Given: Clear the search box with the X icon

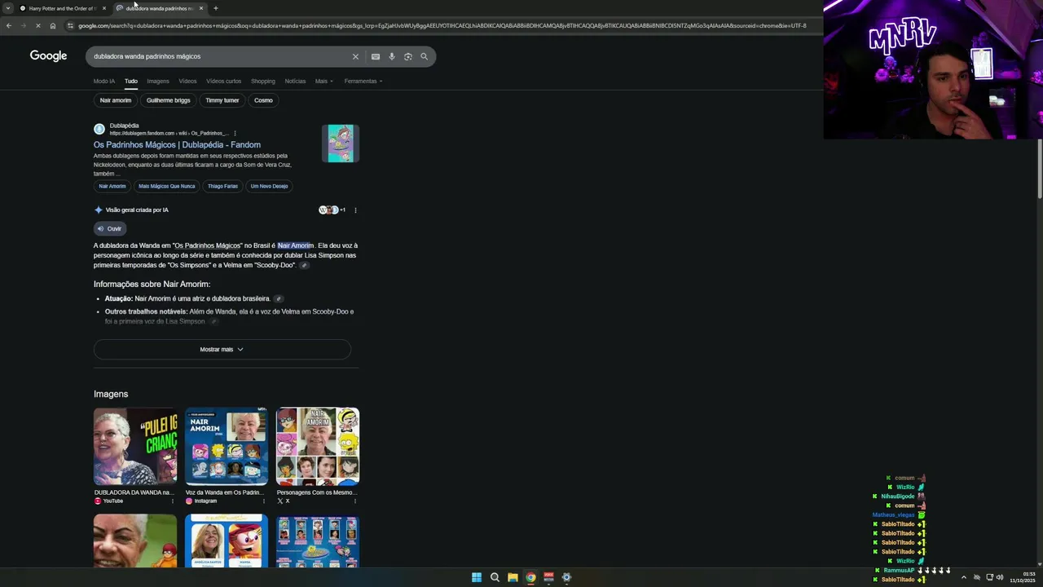Looking at the screenshot, I should coord(355,56).
